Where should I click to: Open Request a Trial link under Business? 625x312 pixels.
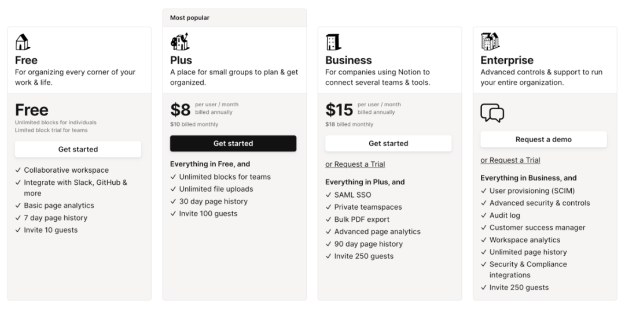tap(355, 164)
